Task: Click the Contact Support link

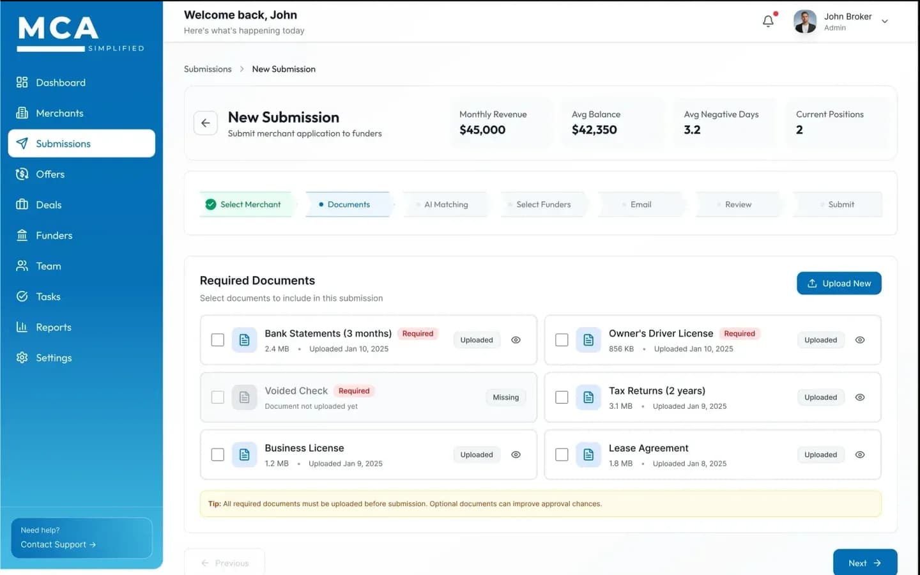Action: [x=58, y=545]
